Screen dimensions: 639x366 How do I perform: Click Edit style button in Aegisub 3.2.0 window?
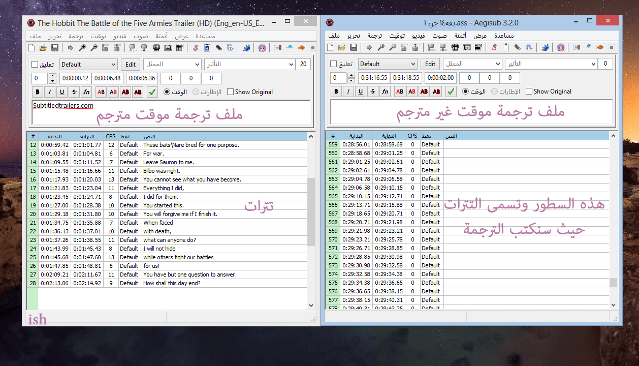(430, 64)
